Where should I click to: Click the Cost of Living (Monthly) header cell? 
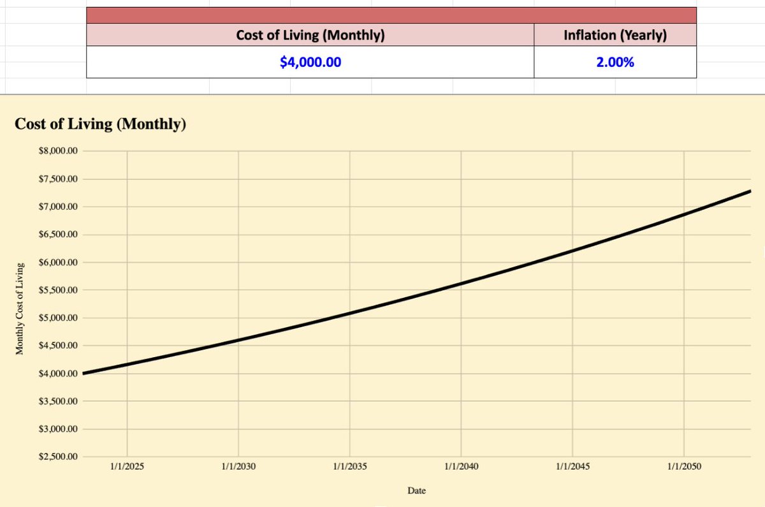pyautogui.click(x=310, y=35)
